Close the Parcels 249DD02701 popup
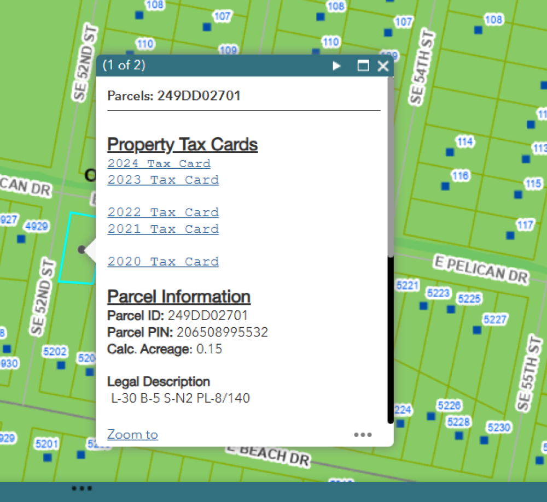547x502 pixels. click(x=383, y=66)
